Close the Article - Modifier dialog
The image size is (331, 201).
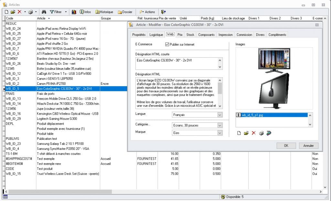317,25
